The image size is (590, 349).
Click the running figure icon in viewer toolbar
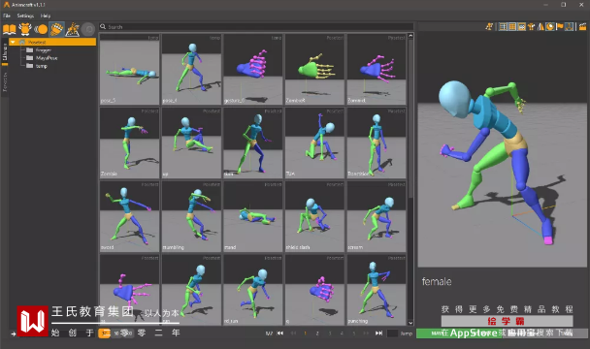489,26
